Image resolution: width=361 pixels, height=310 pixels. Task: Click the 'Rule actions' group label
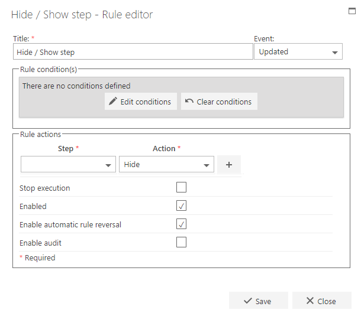tap(40, 135)
